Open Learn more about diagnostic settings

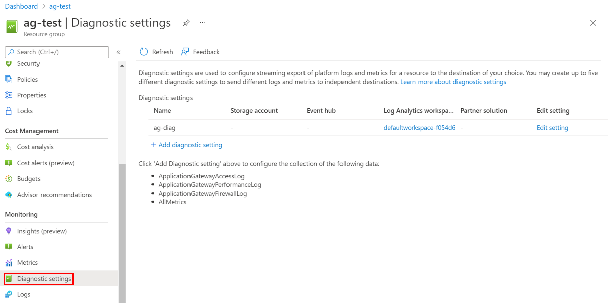point(452,82)
